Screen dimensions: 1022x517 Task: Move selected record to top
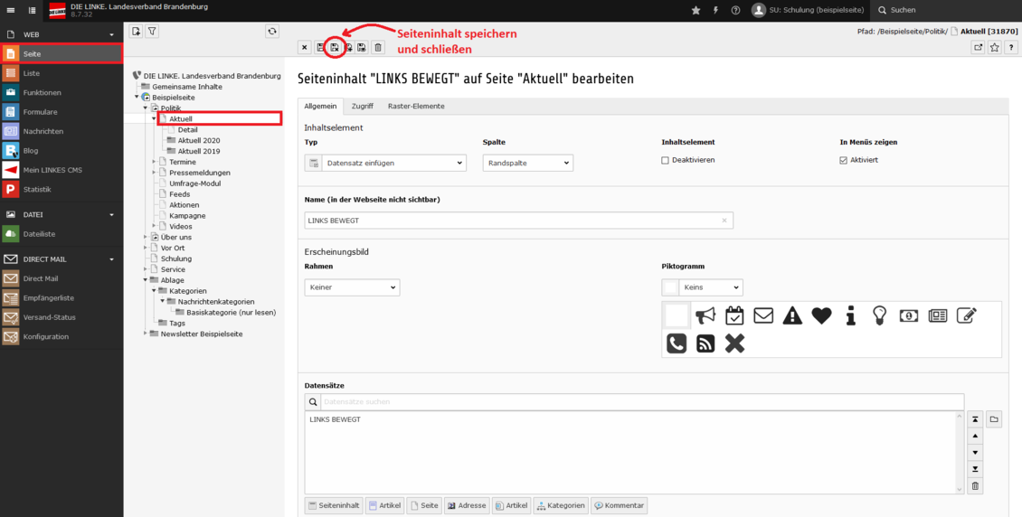click(975, 419)
